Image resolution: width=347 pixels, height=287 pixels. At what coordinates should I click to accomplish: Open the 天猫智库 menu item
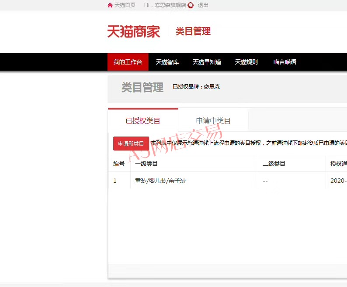(167, 62)
